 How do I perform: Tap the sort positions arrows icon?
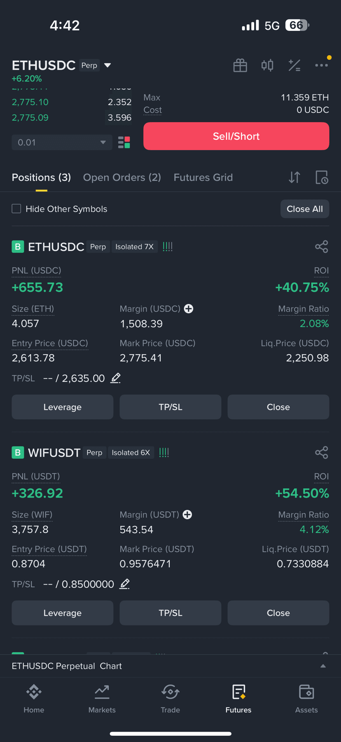[294, 177]
